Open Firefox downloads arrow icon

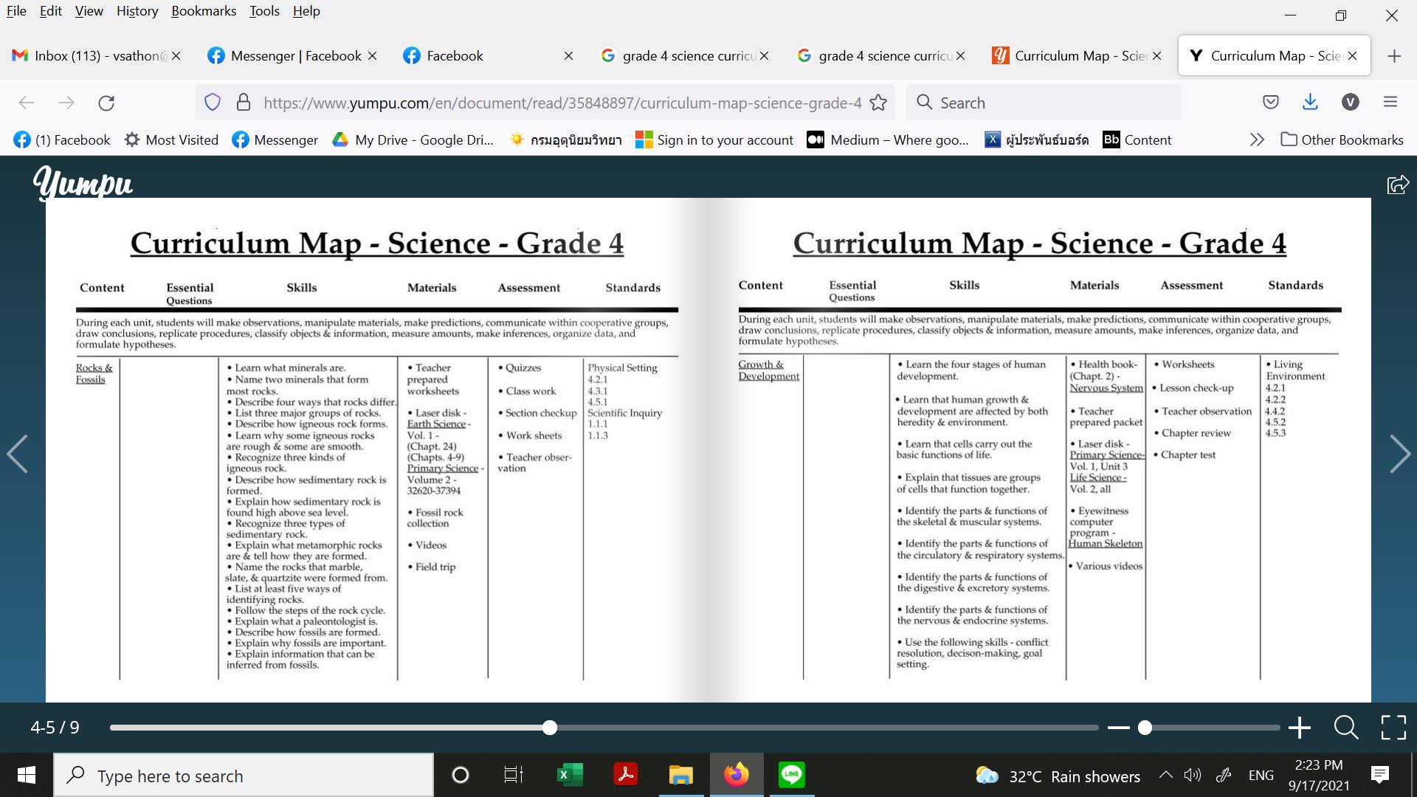pos(1310,103)
